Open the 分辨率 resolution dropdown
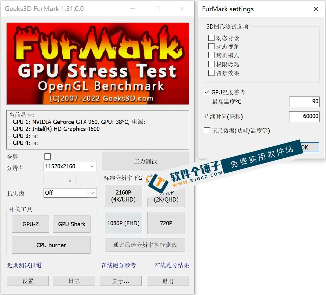Viewport: 326px width, 295px height. coord(70,167)
